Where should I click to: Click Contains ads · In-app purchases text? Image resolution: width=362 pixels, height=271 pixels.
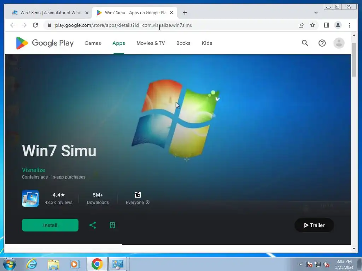(54, 177)
